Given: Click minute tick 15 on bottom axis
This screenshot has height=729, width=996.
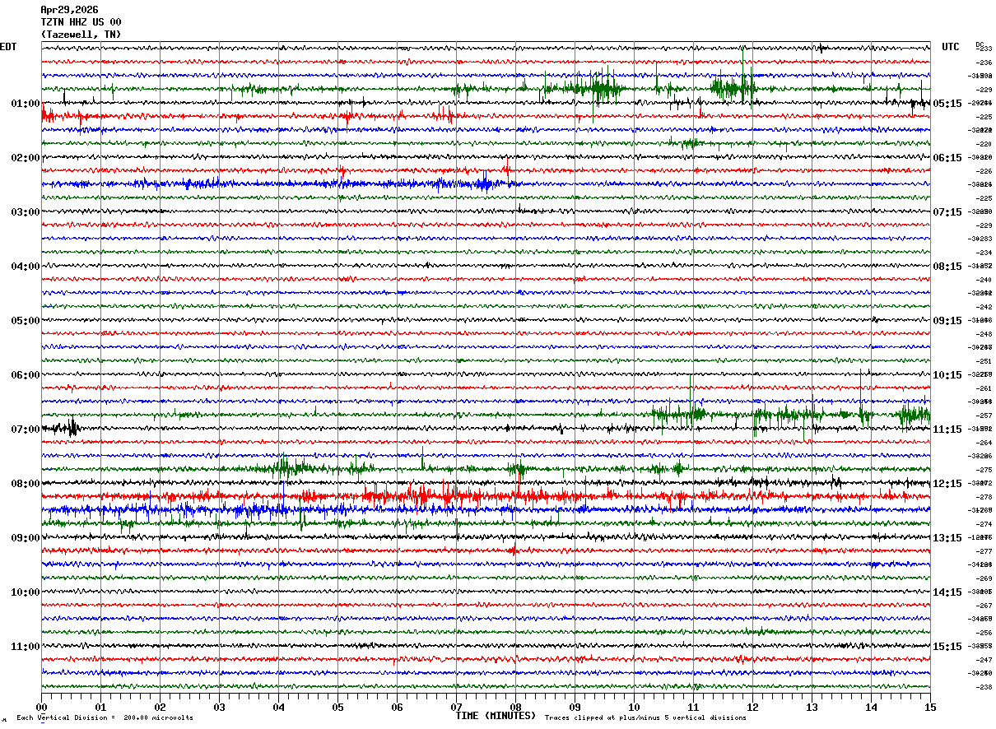Looking at the screenshot, I should [930, 707].
